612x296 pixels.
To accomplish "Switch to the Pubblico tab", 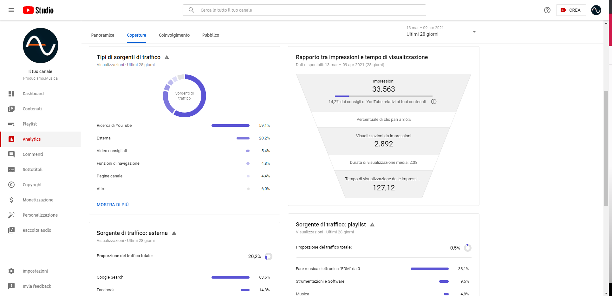I will point(211,35).
